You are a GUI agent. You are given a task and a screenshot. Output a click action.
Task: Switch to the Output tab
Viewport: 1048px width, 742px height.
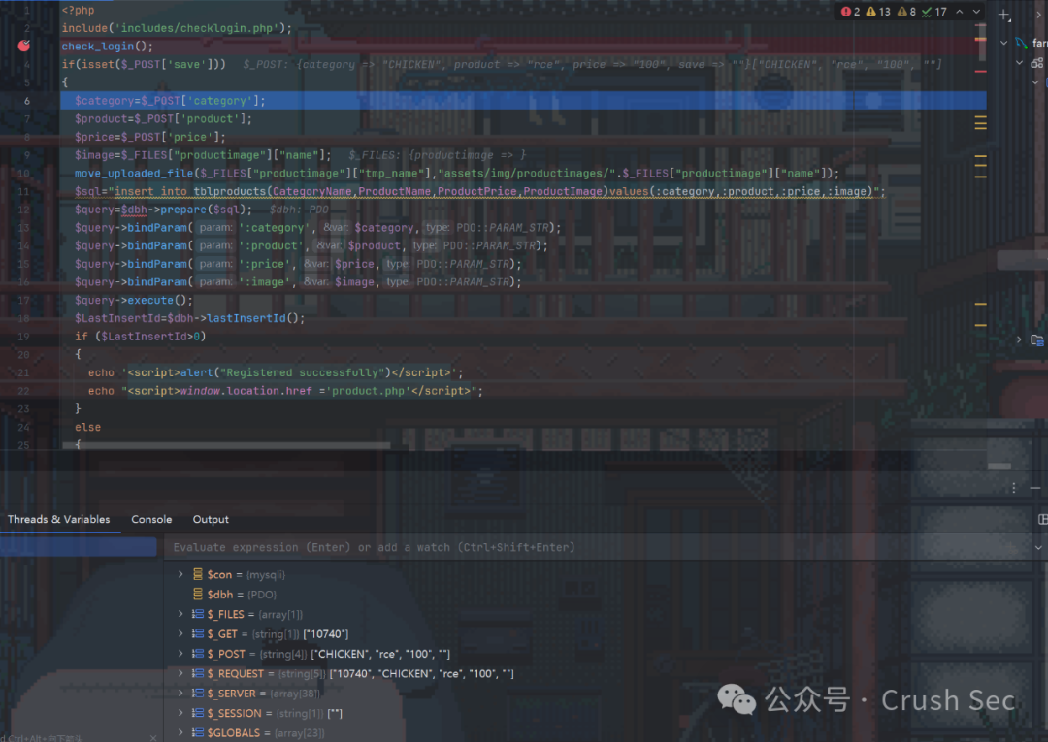[211, 519]
